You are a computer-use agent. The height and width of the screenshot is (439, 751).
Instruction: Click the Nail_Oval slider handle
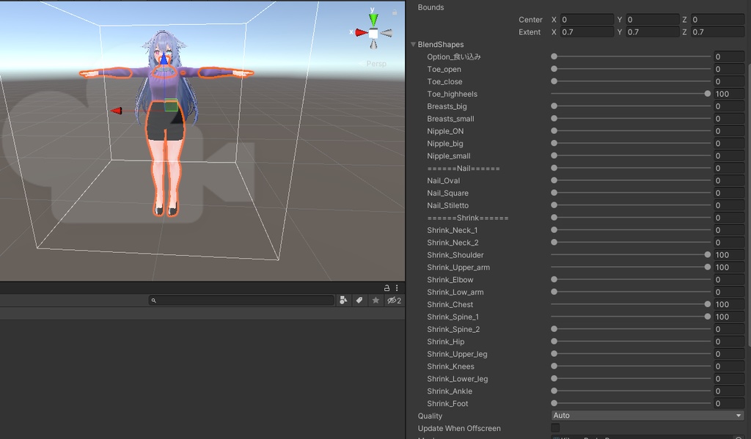coord(554,180)
